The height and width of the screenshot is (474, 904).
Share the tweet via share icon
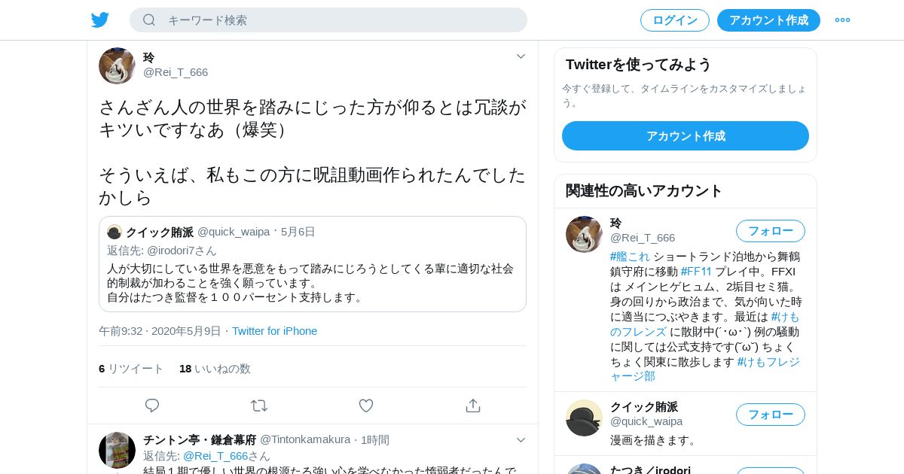(x=473, y=406)
